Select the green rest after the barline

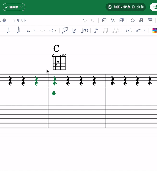coord(55,81)
